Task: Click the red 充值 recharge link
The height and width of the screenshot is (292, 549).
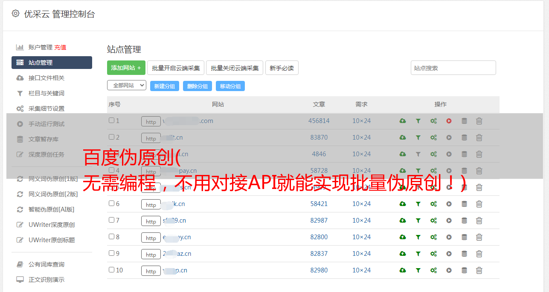Action: [60, 47]
